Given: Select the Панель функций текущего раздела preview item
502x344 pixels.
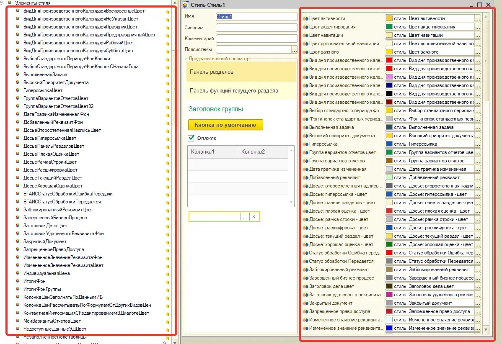Looking at the screenshot, I should 241,91.
